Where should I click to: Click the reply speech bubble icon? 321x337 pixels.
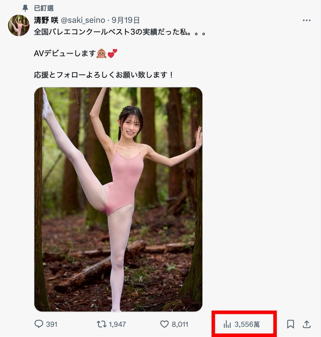point(39,324)
